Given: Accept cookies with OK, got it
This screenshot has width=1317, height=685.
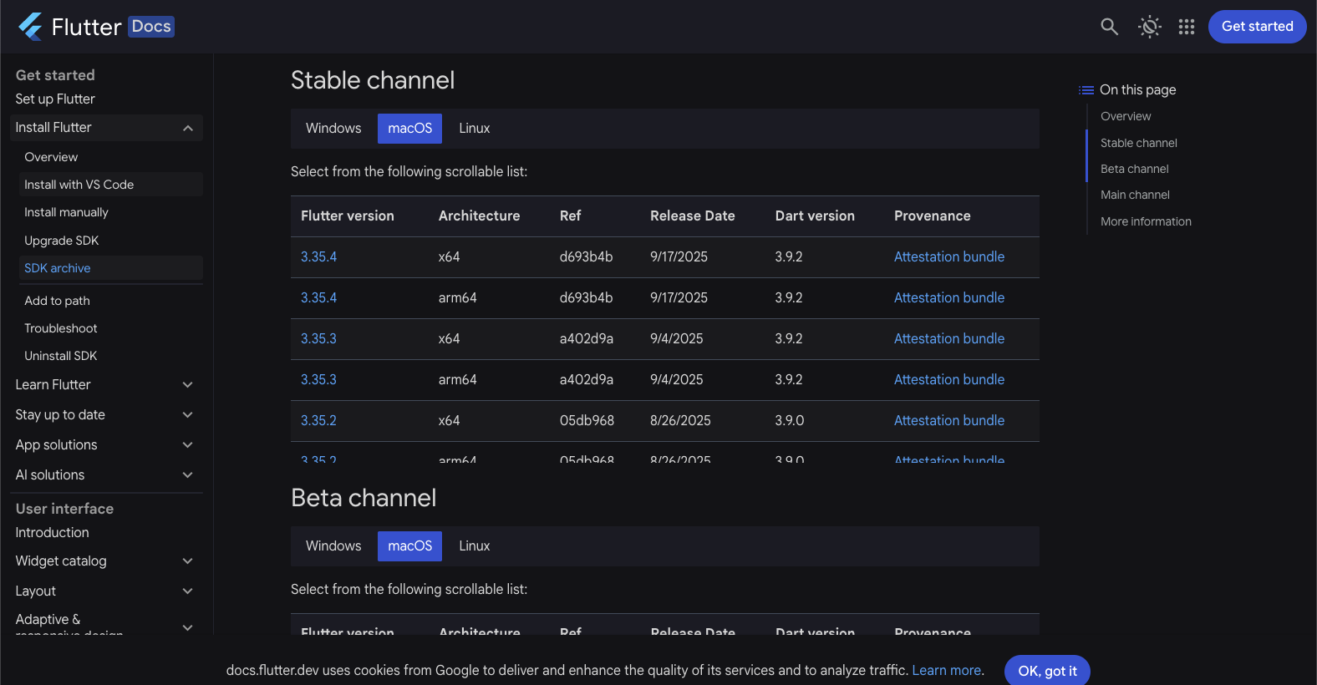Looking at the screenshot, I should pos(1046,671).
